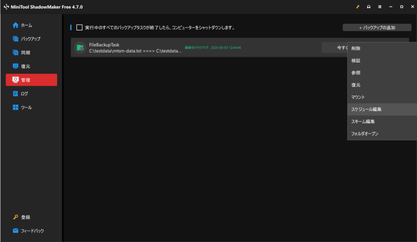This screenshot has height=242, width=417.
Task: Click the key icon in the title bar
Action: pos(358,7)
